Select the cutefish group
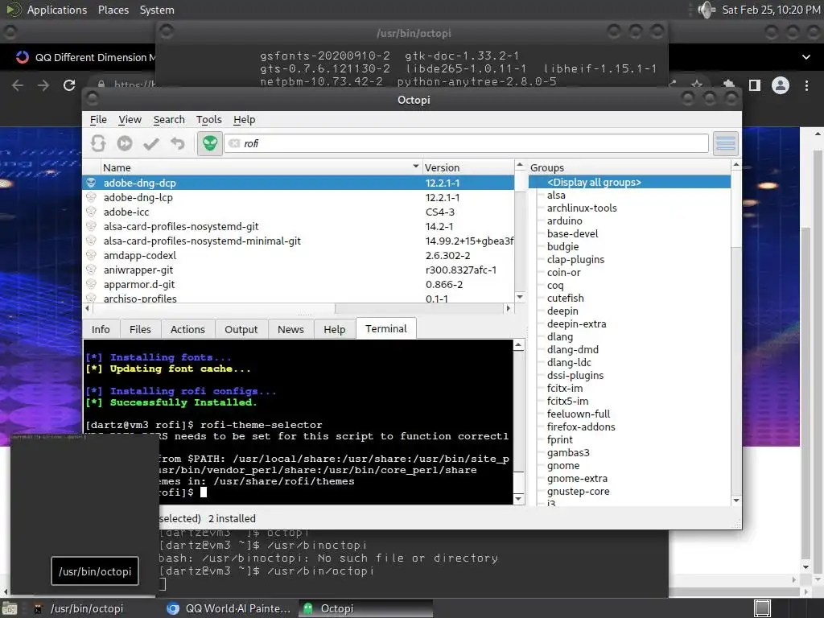Image resolution: width=824 pixels, height=618 pixels. (x=566, y=298)
